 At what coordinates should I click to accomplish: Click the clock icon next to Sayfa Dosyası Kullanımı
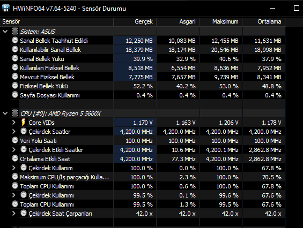pos(15,95)
